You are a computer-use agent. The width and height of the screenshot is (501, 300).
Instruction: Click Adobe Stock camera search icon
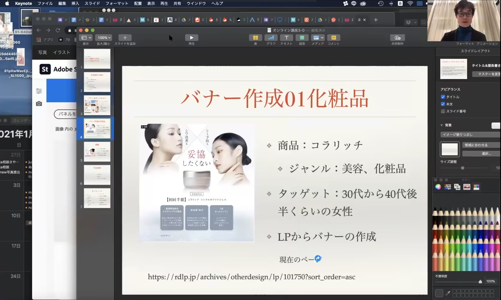(39, 104)
